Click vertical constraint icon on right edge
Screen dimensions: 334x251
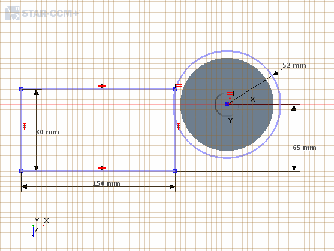pyautogui.click(x=179, y=127)
